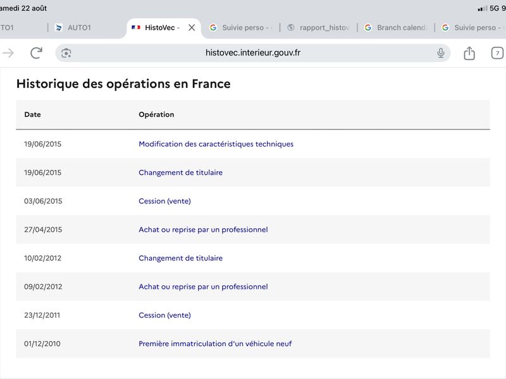
Task: Switch to the first Suivie perso tab
Action: pos(242,28)
